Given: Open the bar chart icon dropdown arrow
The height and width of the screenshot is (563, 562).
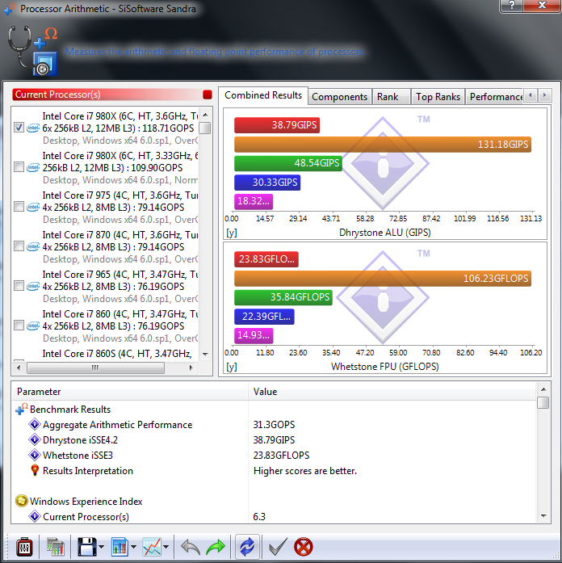Looking at the screenshot, I should tap(133, 547).
